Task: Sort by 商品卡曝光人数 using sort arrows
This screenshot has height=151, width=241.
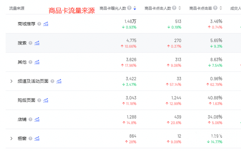Action: [x=135, y=8]
